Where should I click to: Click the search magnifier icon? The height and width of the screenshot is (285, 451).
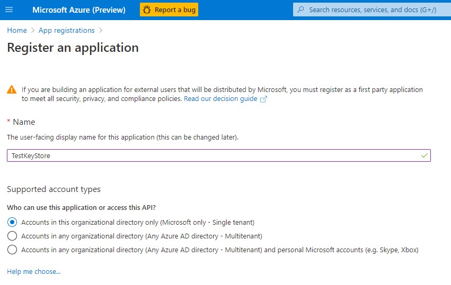tap(300, 10)
